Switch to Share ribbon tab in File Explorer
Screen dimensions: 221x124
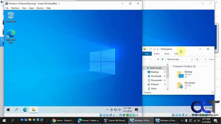point(167,54)
